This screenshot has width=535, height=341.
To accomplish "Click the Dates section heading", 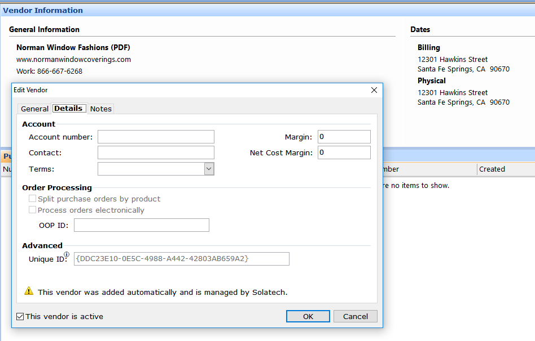I will pos(420,30).
